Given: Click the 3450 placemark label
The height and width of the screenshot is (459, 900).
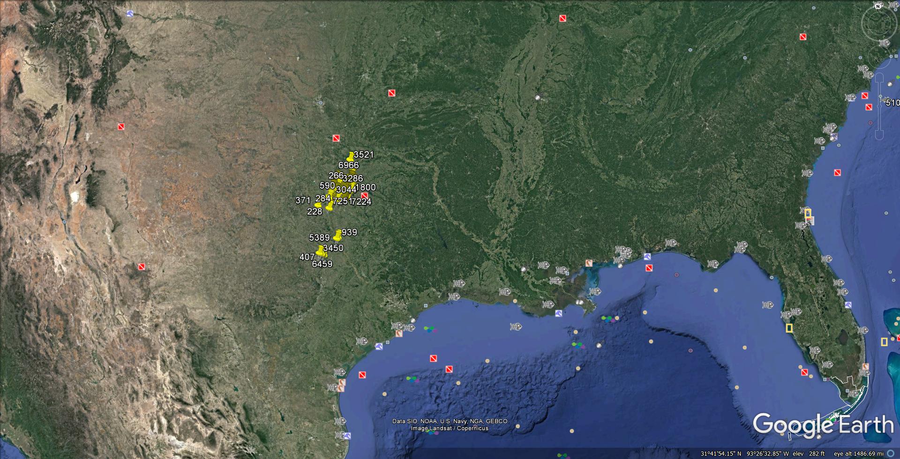Looking at the screenshot, I should coord(333,248).
